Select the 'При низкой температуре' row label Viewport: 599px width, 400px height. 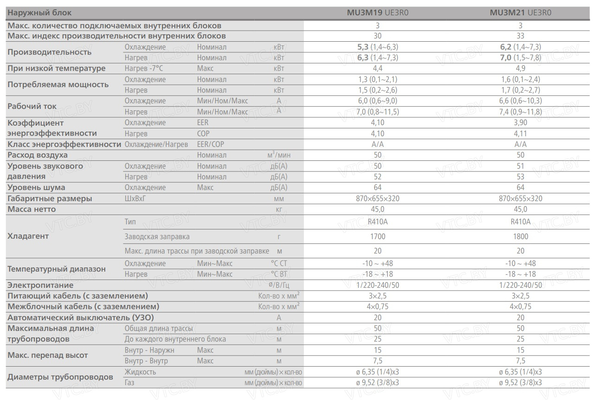click(57, 69)
